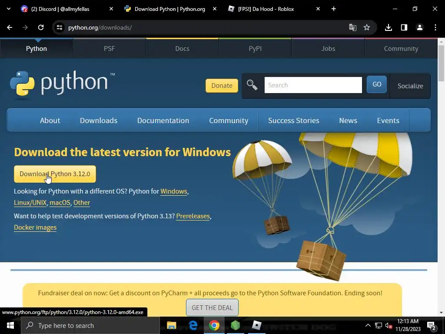
Task: Click the magnifying glass search icon
Action: (252, 85)
